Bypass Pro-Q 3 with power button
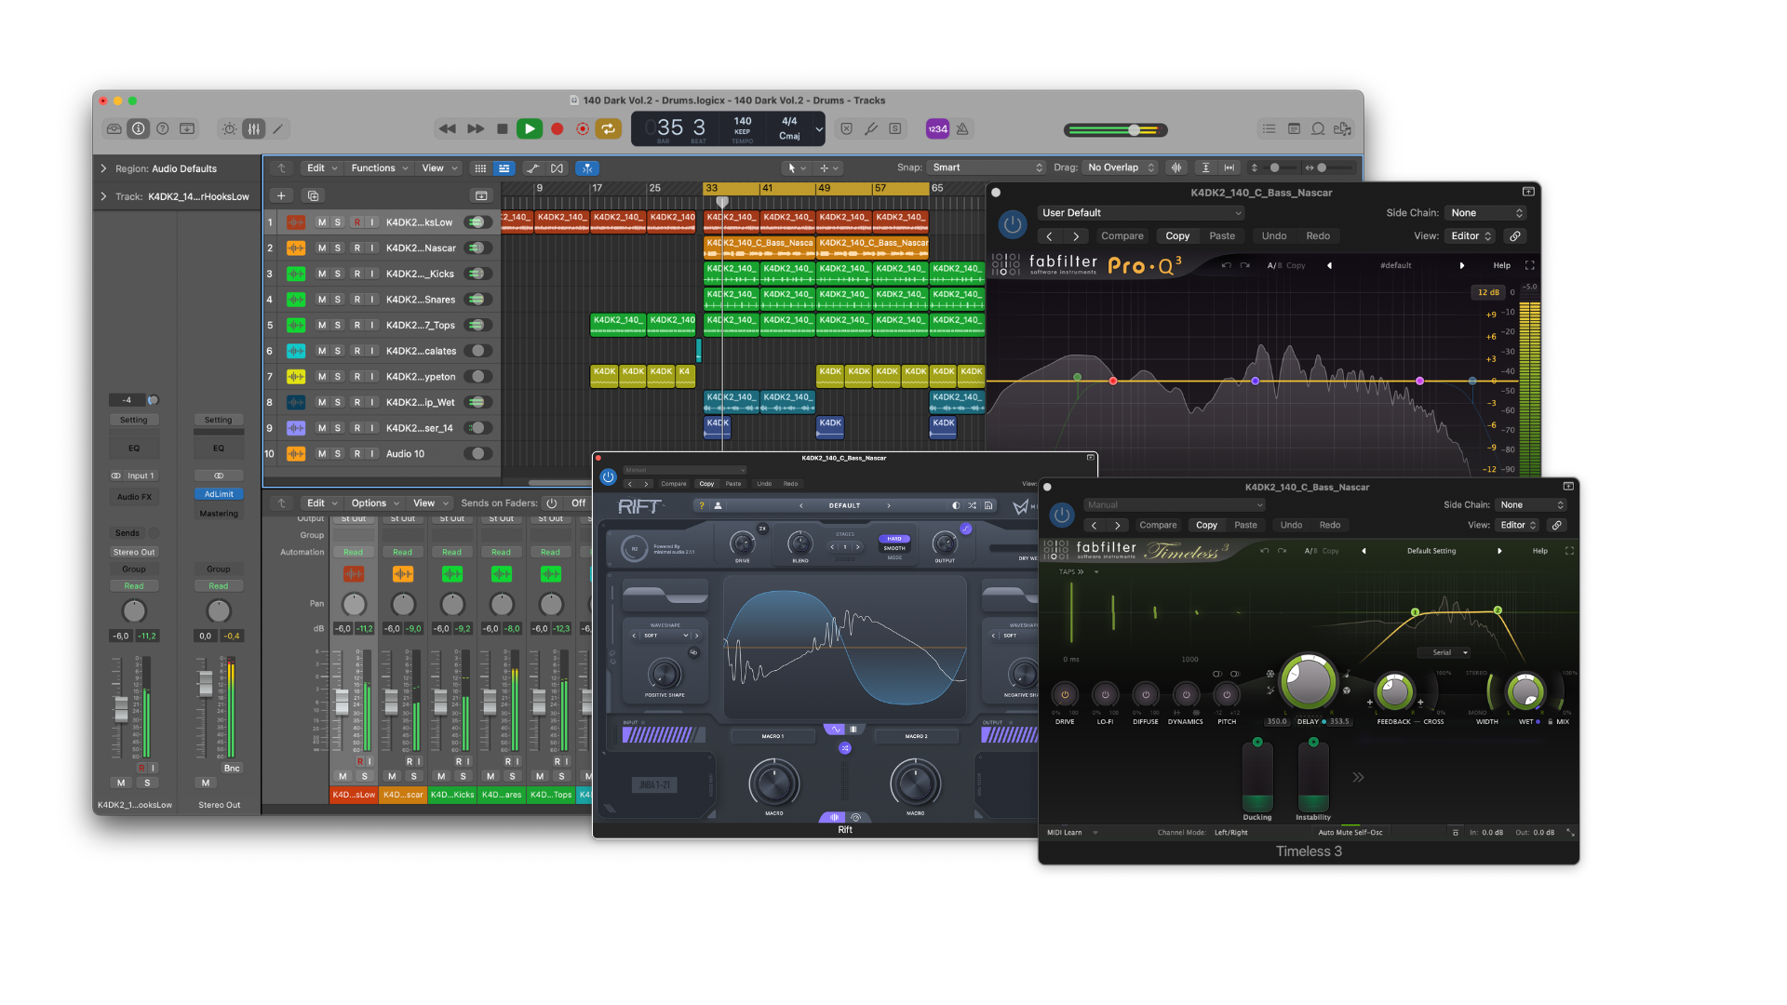Screen dimensions: 1787x1005 click(1012, 224)
